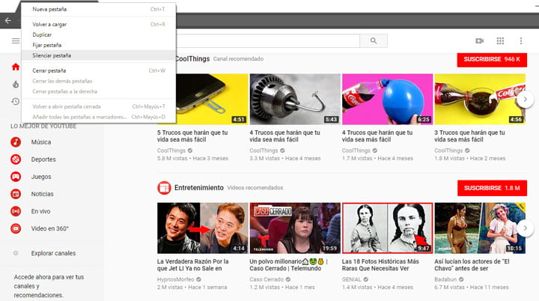Click the search magnifier button

pyautogui.click(x=374, y=41)
